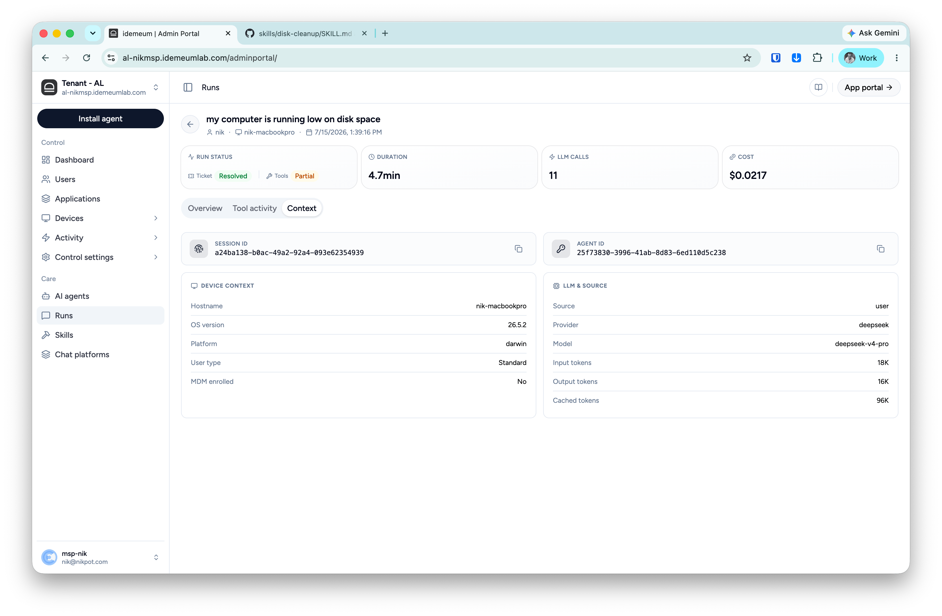Viewport: 942px width, 616px height.
Task: Copy the Agent ID value
Action: click(880, 249)
